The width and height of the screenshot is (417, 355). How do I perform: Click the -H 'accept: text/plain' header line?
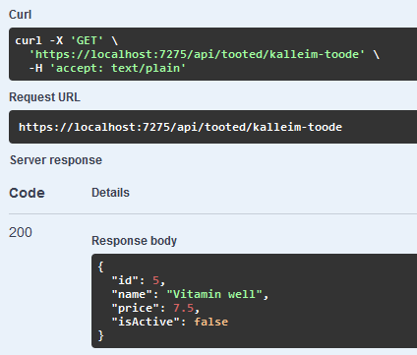click(107, 68)
